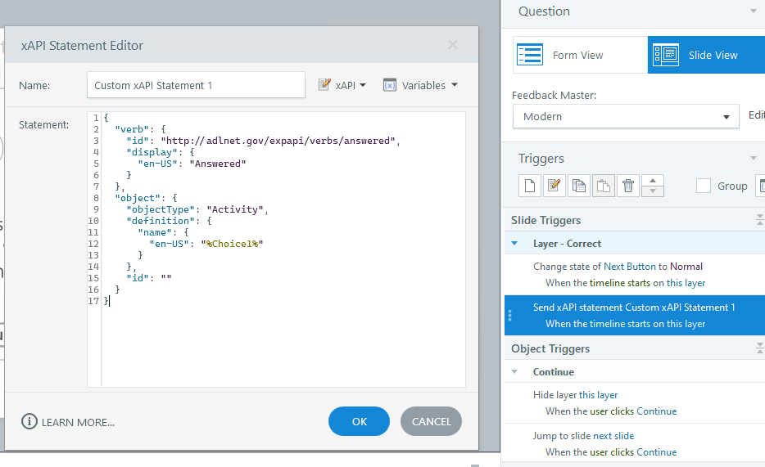Click the Slide Triggers header
Image resolution: width=765 pixels, height=467 pixels.
pos(545,220)
